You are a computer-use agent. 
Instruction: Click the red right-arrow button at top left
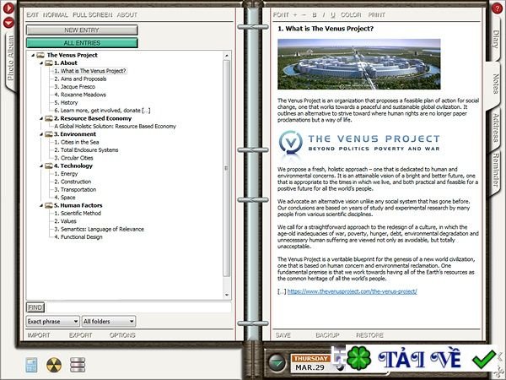point(8,8)
